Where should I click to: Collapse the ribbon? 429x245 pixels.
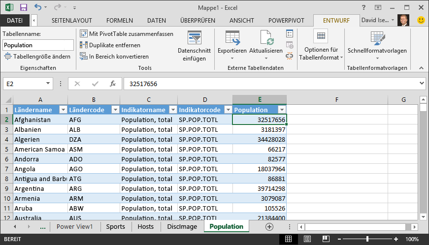coord(421,68)
